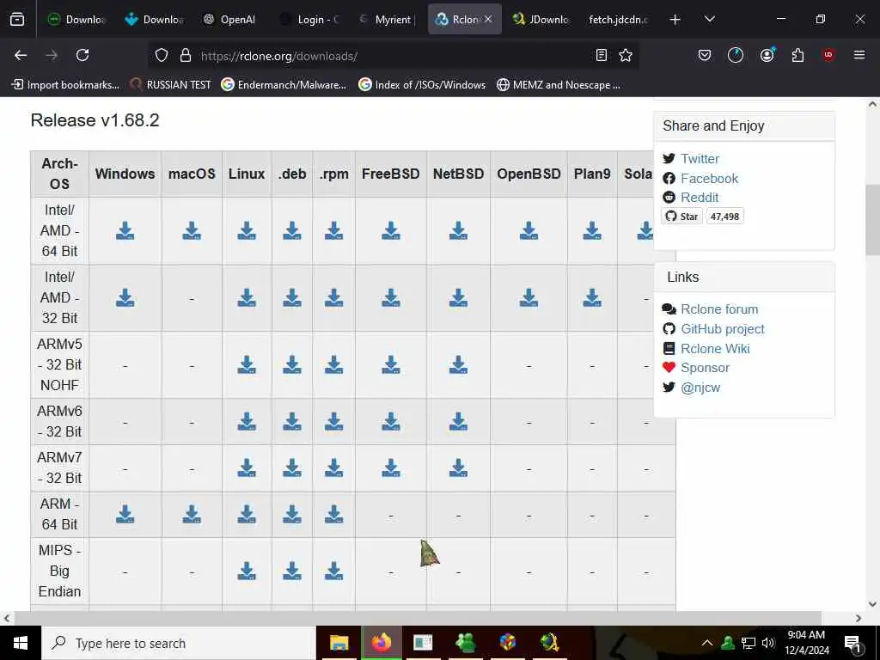Open MEMZ and Noescape bookmark
The height and width of the screenshot is (660, 880).
[559, 85]
